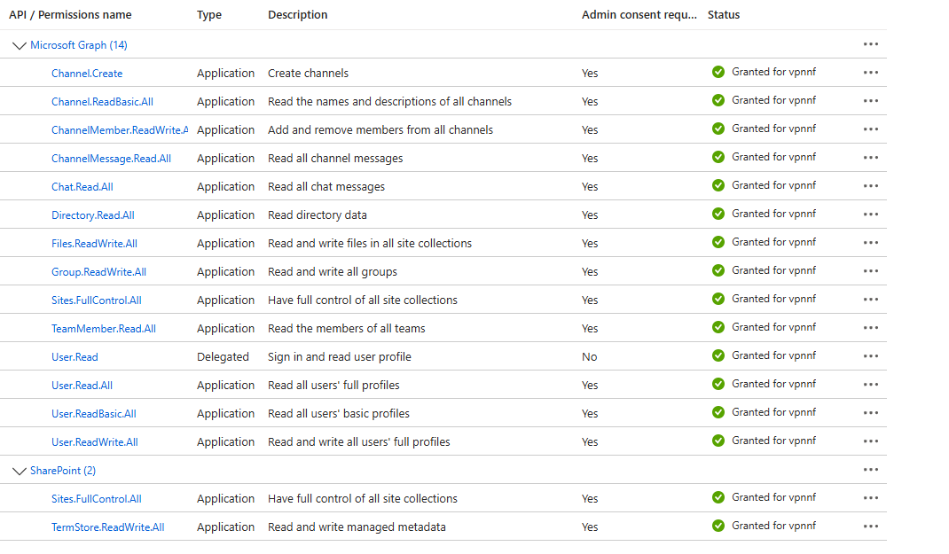Open more options for Microsoft Graph group
Screen dimensions: 949x554
point(870,44)
